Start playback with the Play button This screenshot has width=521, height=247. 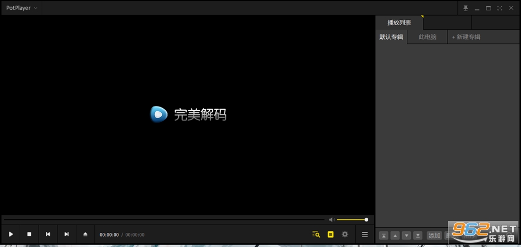point(11,234)
